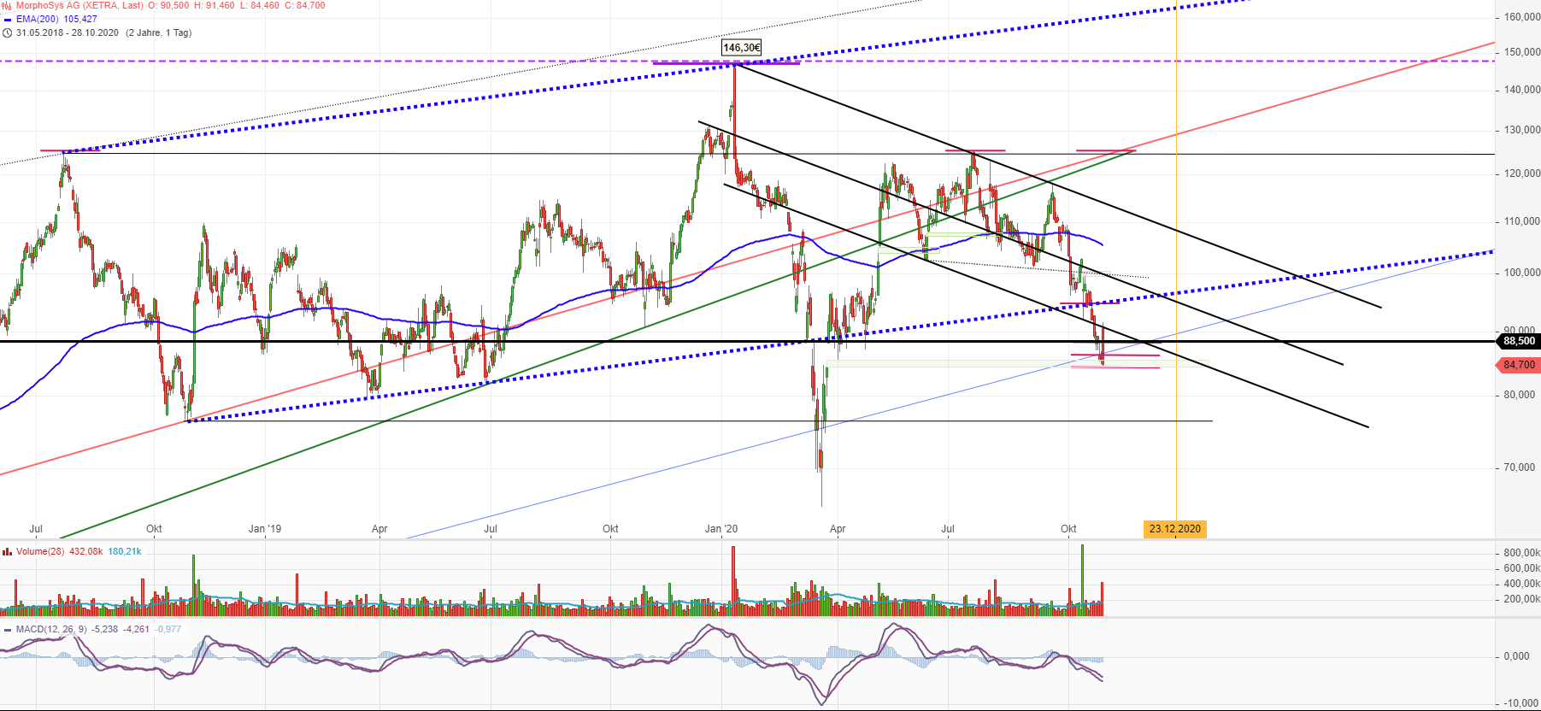
Task: Click the EMA value 105,427
Action: (80, 19)
